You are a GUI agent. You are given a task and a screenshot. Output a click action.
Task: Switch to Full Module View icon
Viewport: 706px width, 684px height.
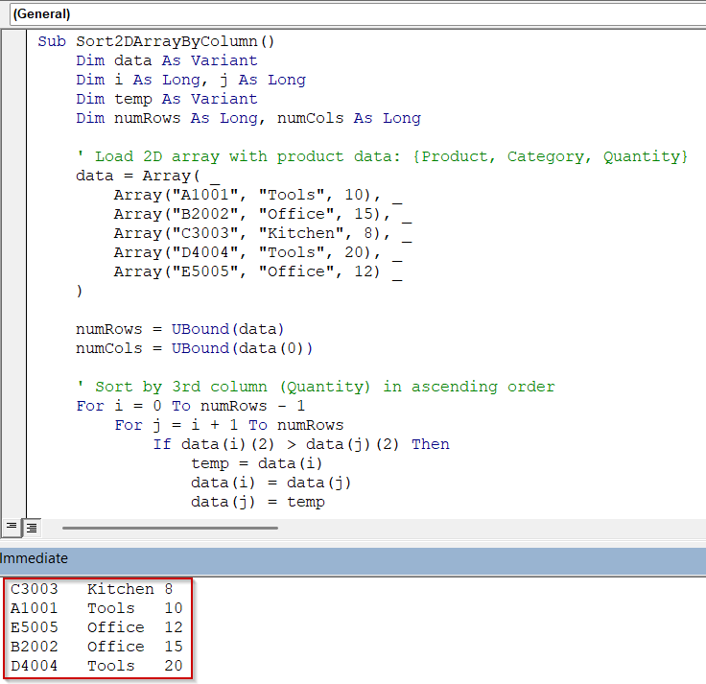coord(31,527)
